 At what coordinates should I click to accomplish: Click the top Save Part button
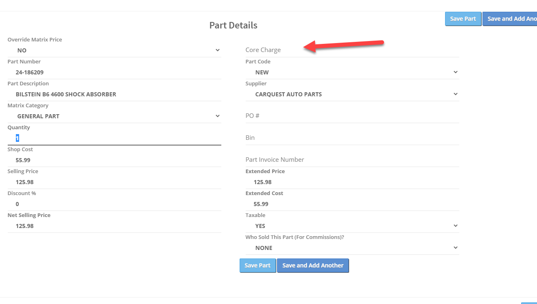click(x=463, y=19)
